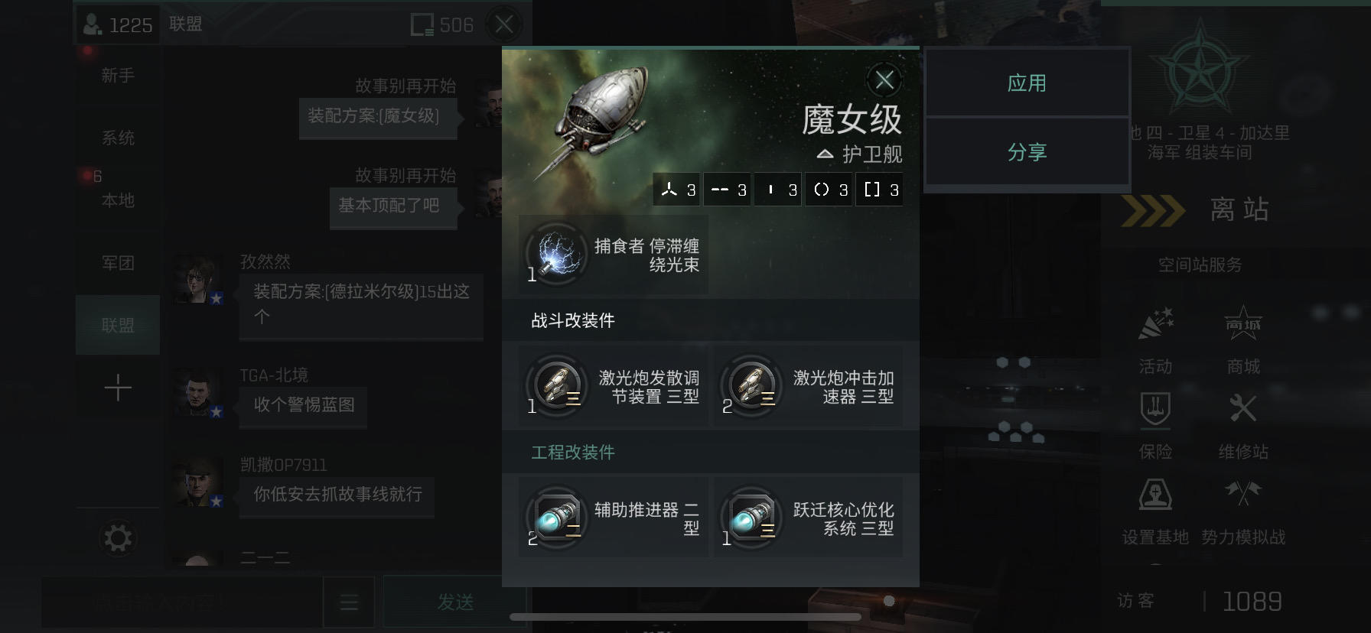
Task: Add a new chat channel with plus
Action: 117,388
